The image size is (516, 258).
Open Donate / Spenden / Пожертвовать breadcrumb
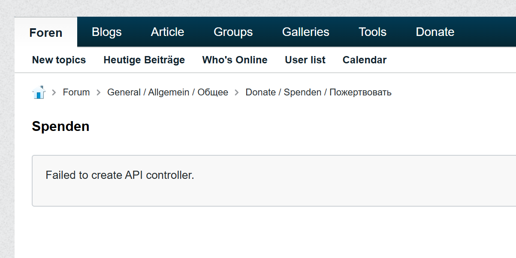(x=318, y=92)
